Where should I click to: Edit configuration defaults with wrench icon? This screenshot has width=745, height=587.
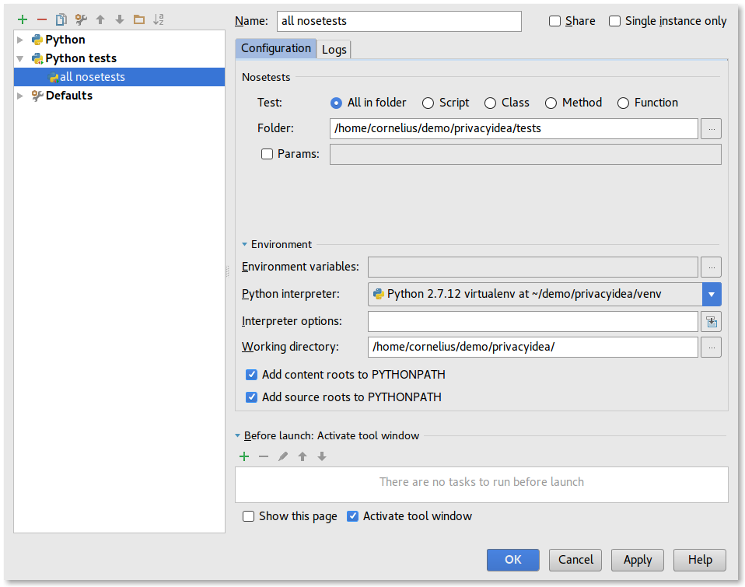pyautogui.click(x=81, y=19)
